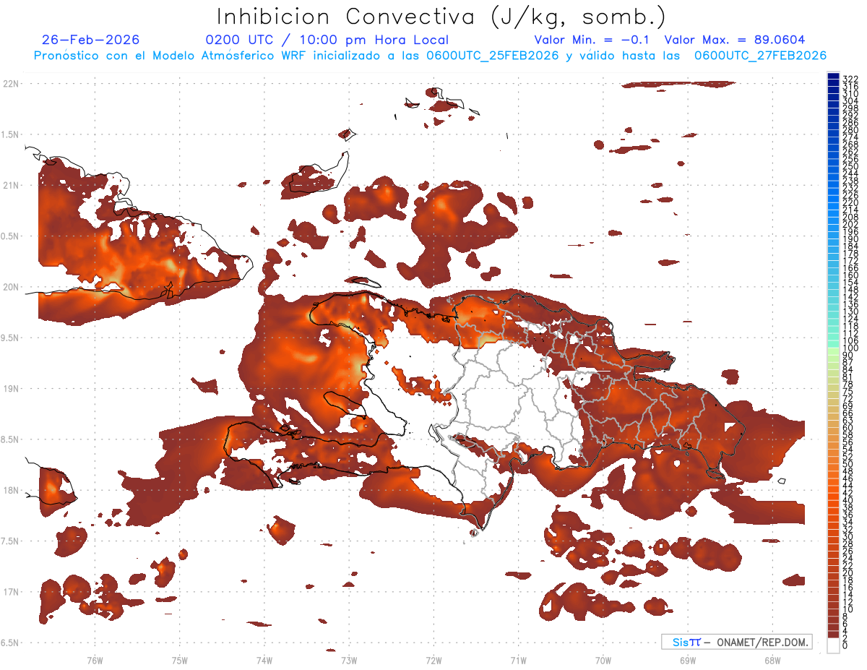Viewport: 867px width, 670px height.
Task: Click longitude label "75W"
Action: 179,660
